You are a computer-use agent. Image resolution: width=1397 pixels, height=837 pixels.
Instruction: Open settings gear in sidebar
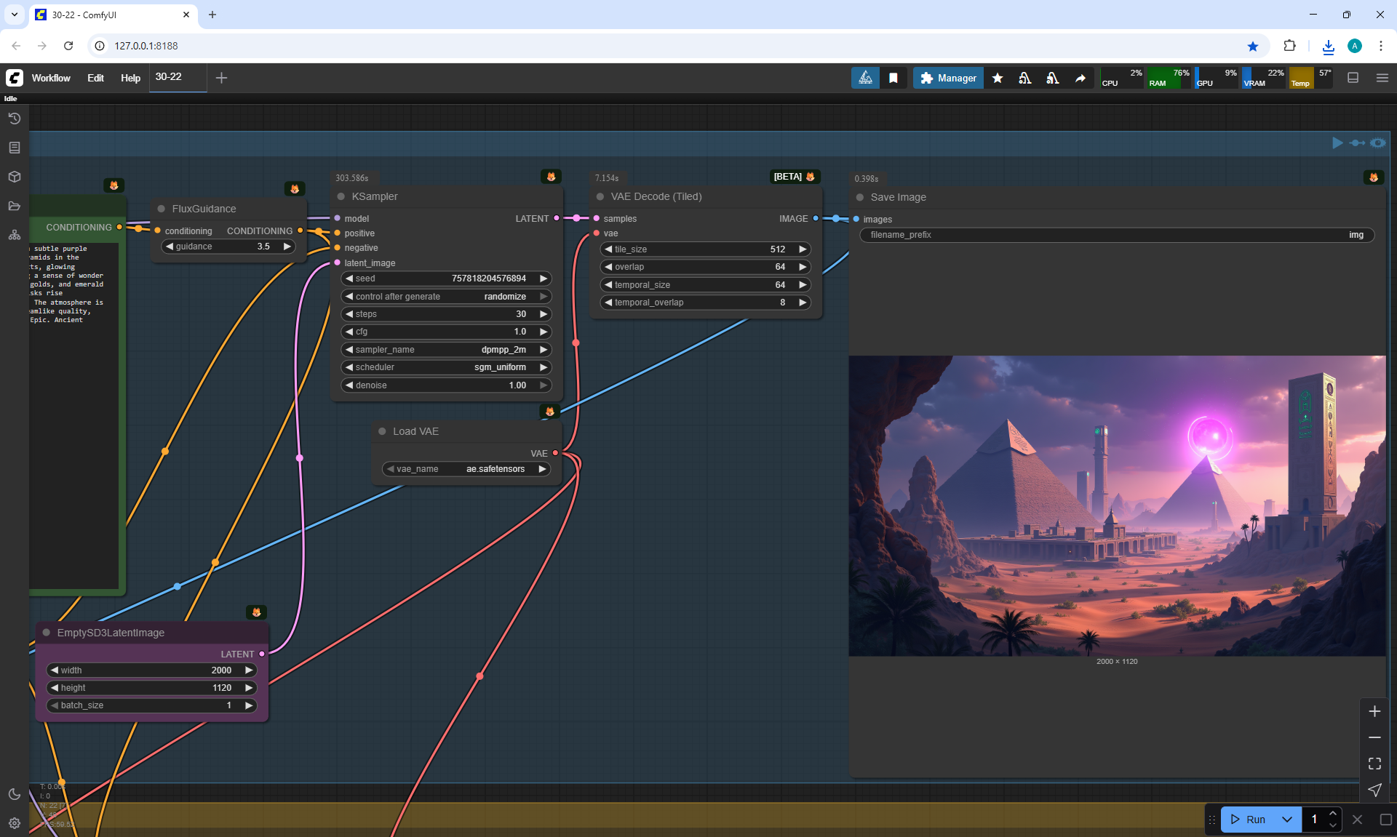(x=15, y=823)
